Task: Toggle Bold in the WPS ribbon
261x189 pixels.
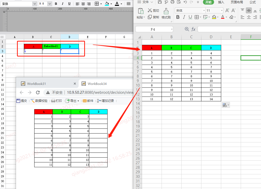Action: click(178, 17)
